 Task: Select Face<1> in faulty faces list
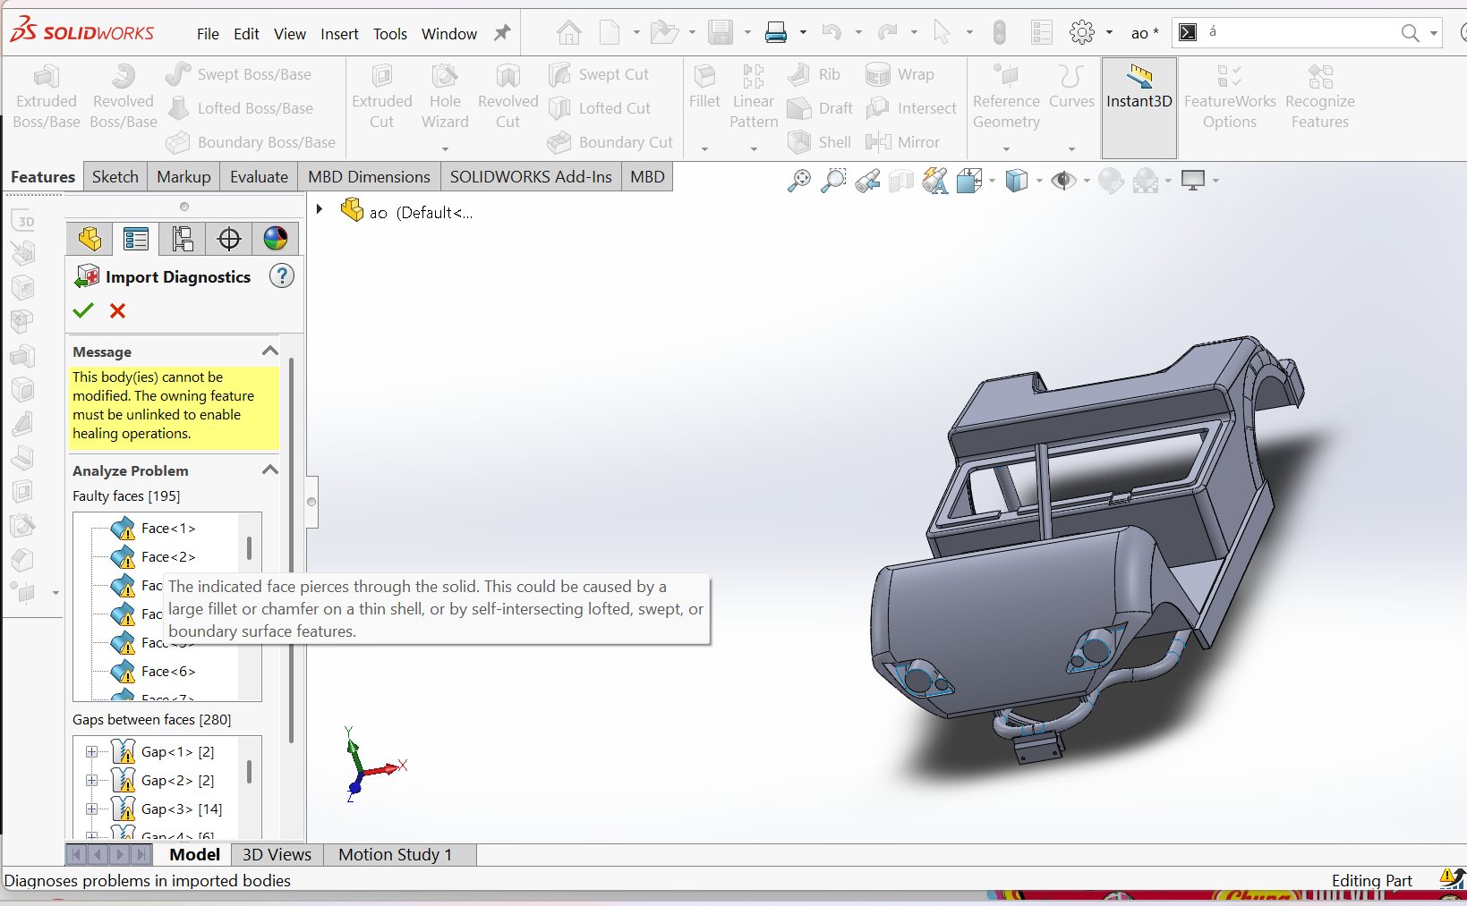click(x=168, y=529)
